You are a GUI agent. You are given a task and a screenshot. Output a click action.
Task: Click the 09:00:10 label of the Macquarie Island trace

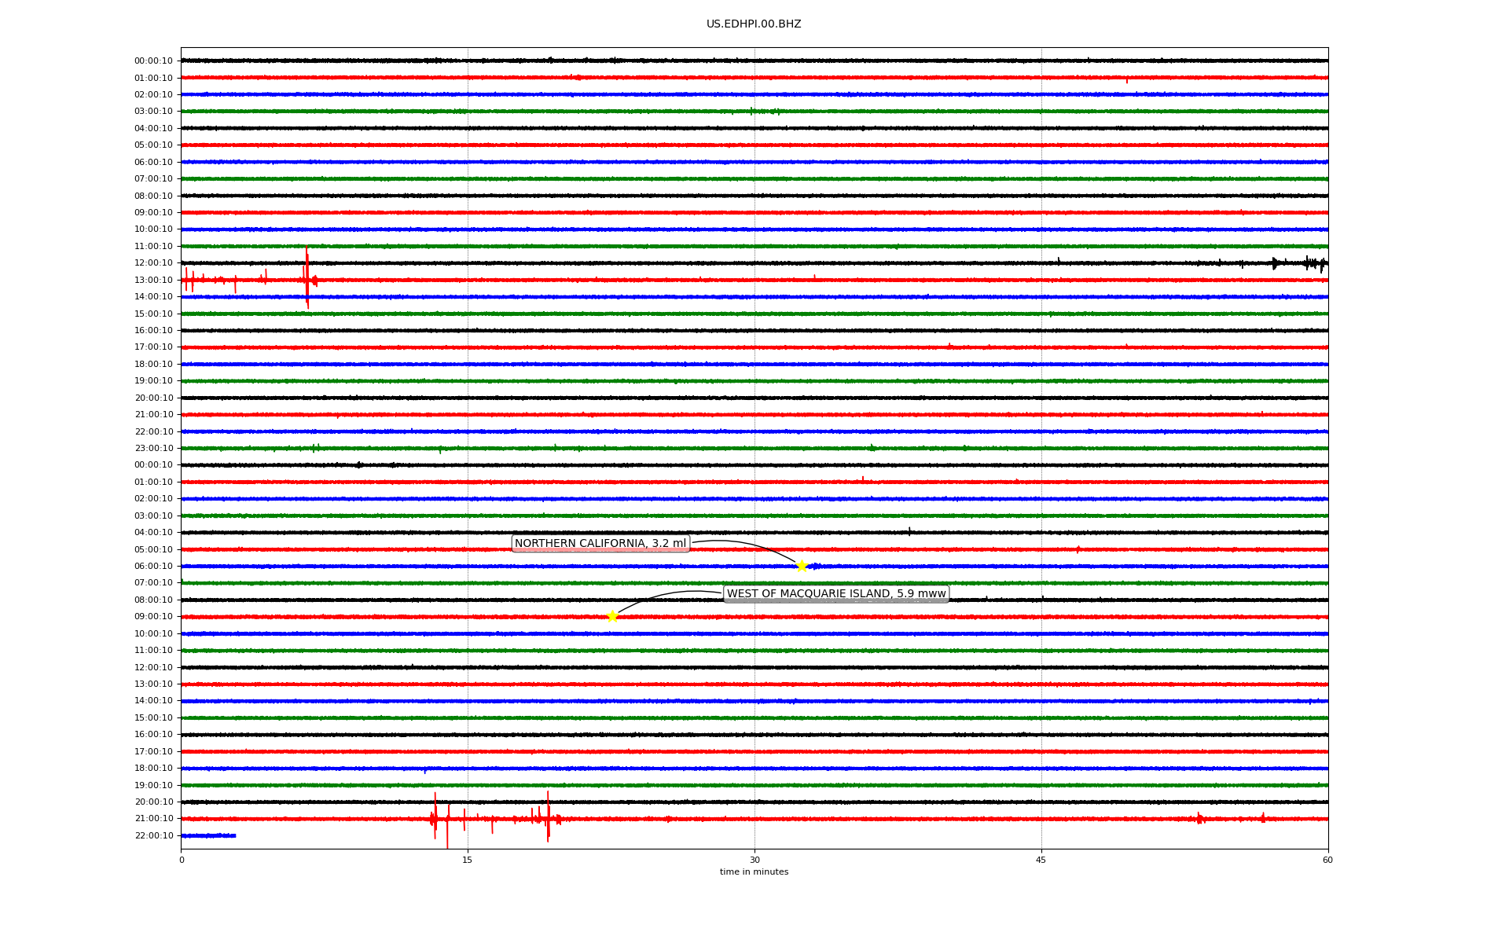pos(153,617)
